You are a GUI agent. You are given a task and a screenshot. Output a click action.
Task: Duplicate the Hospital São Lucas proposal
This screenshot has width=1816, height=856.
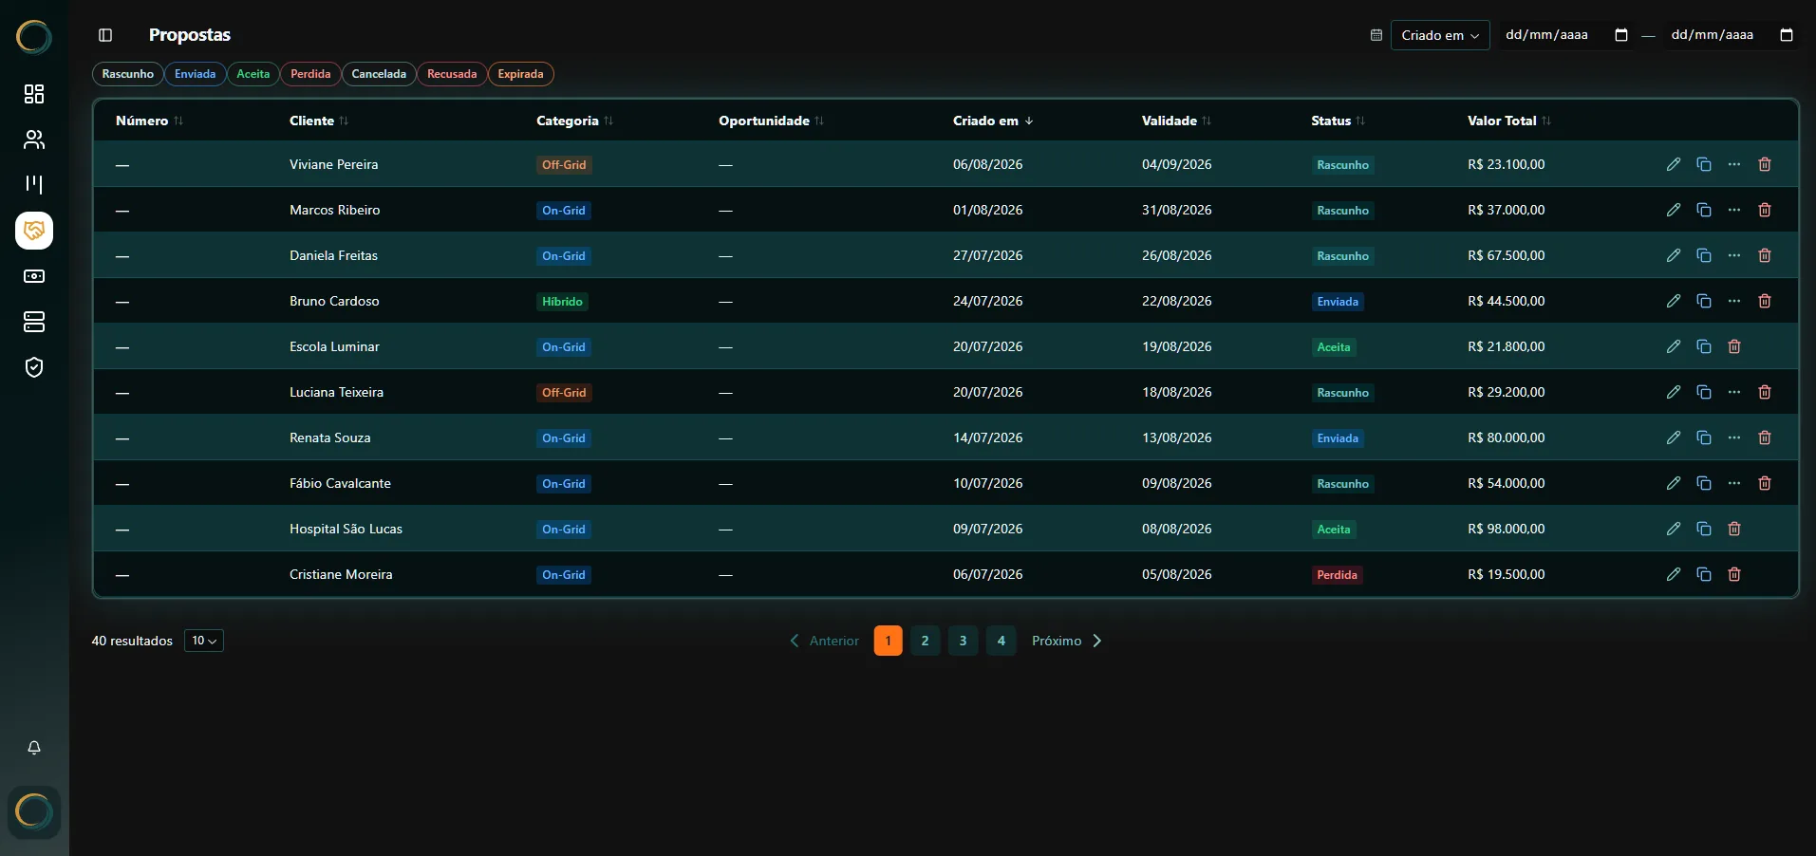[x=1704, y=529]
